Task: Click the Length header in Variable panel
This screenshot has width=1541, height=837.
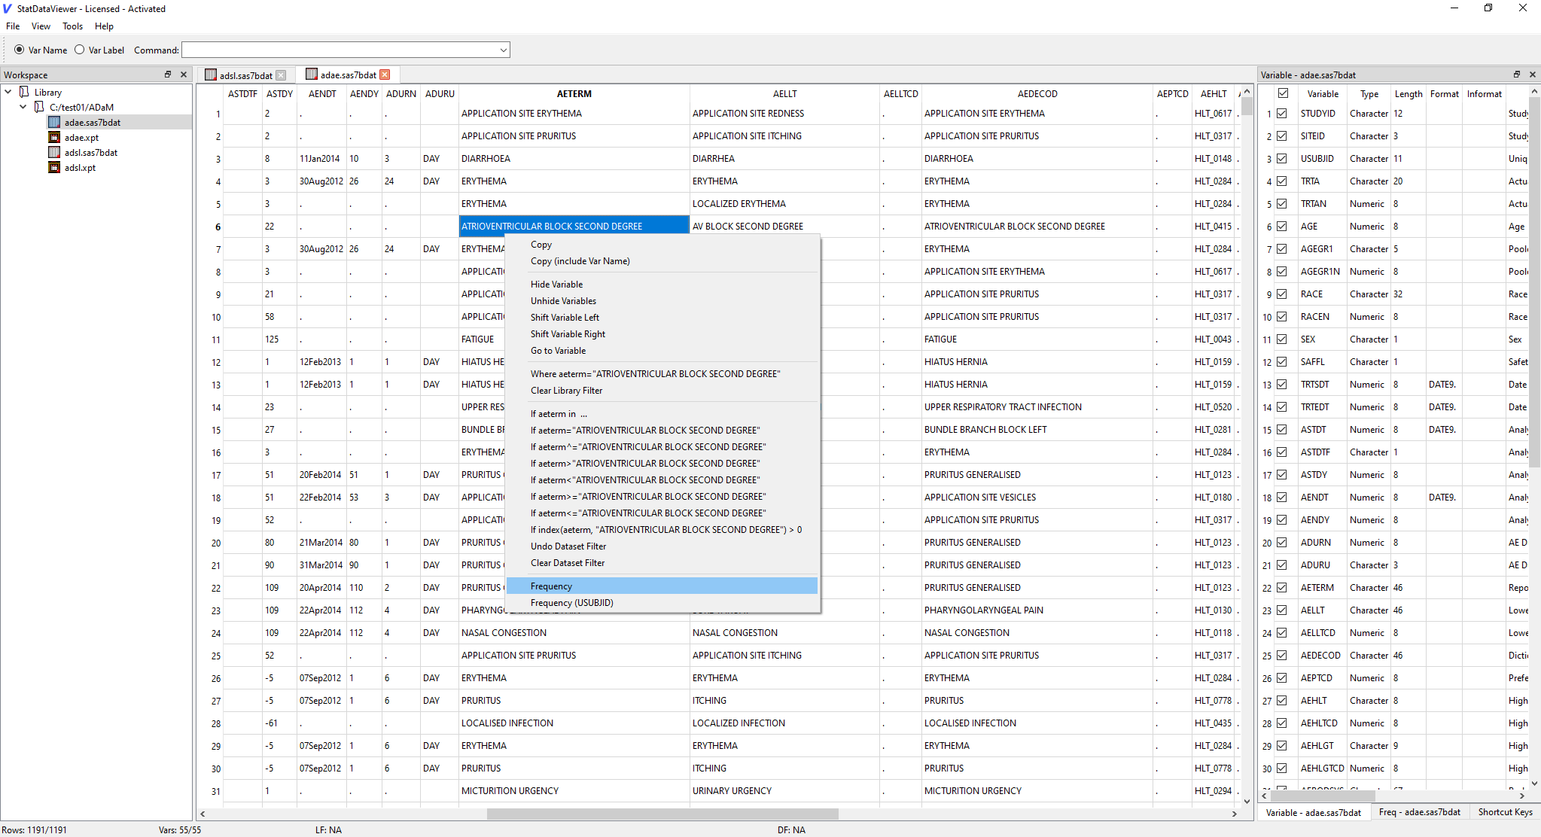Action: pos(1408,94)
